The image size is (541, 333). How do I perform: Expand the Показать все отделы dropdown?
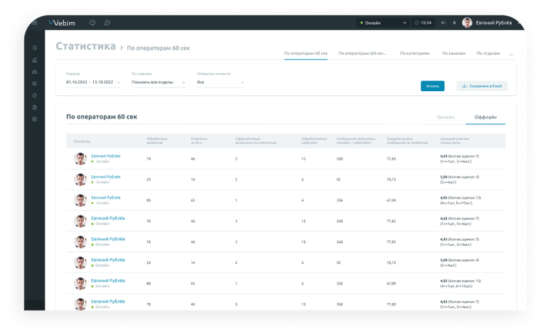point(158,82)
